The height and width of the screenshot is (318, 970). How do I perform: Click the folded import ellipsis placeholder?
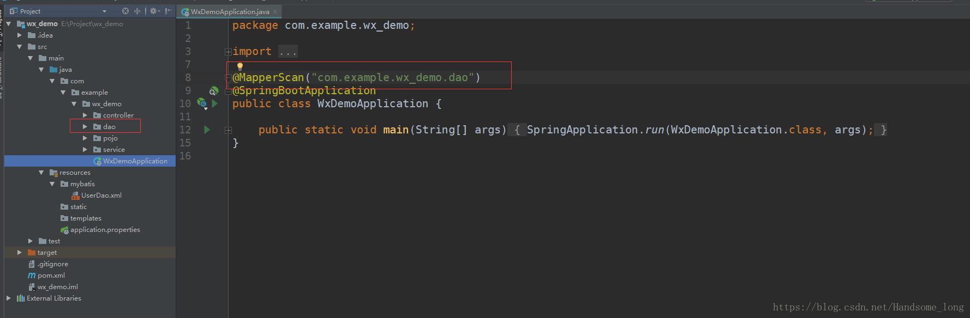pyautogui.click(x=288, y=52)
